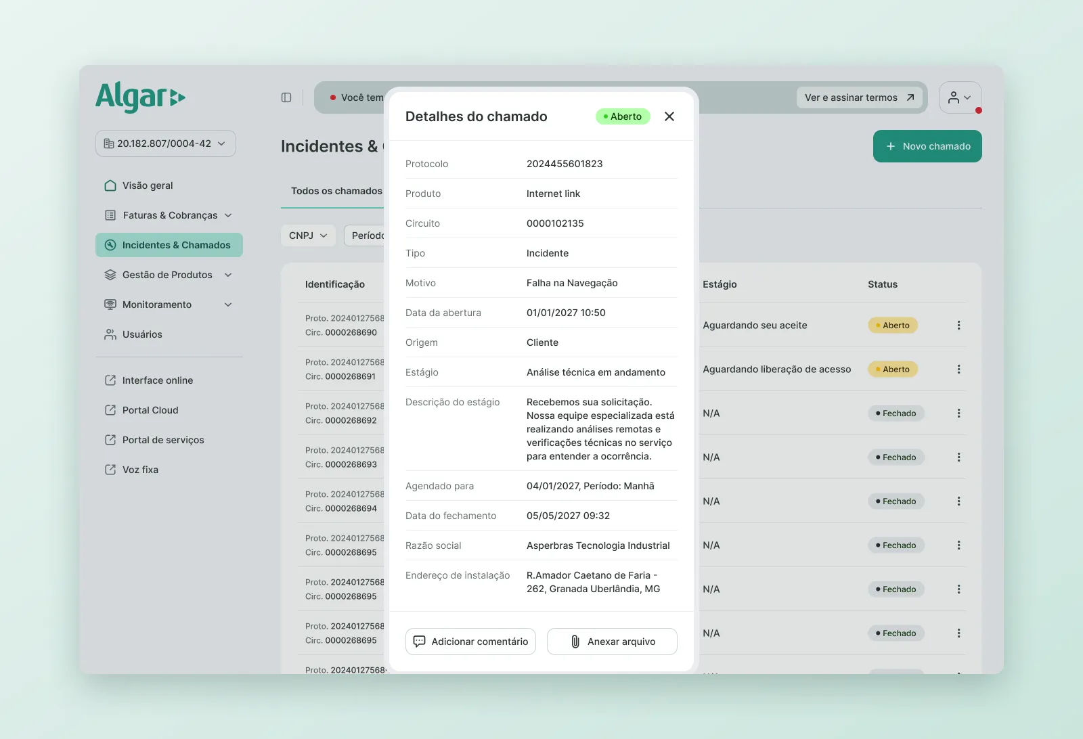Expand the CNPJ 20.182.807/0004-42 selector
The height and width of the screenshot is (739, 1083).
coord(166,143)
